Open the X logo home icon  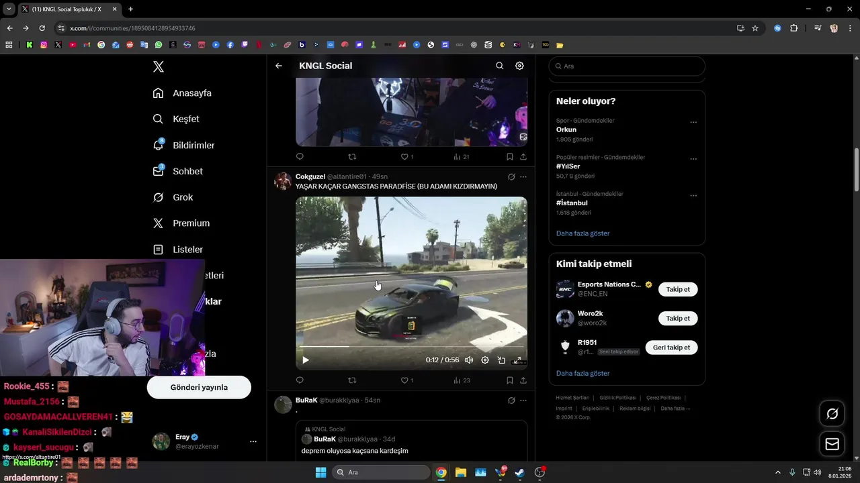coord(158,66)
